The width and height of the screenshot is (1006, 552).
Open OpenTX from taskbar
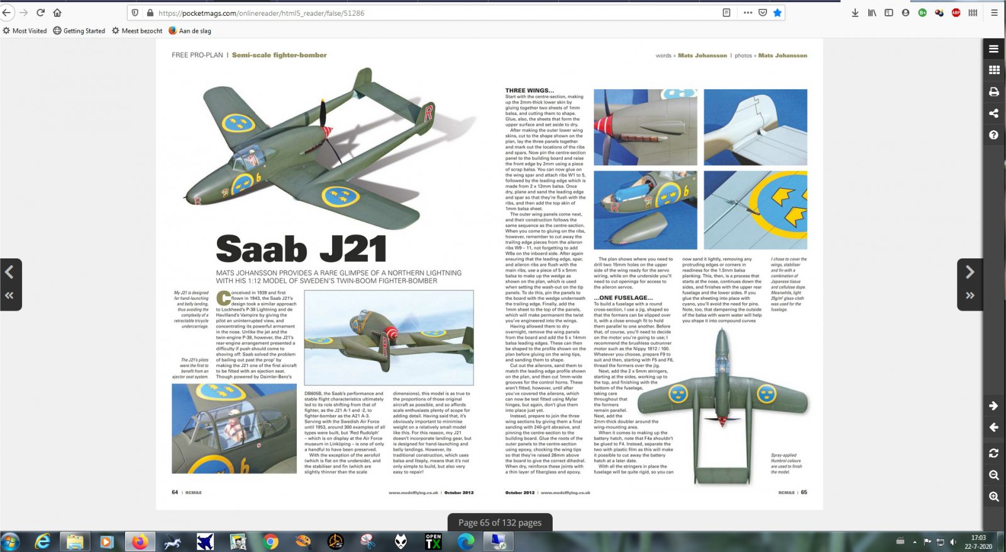[x=433, y=541]
